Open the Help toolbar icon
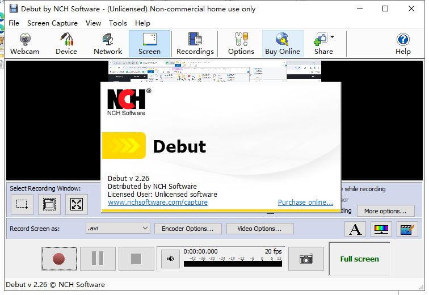Viewport: 429px width, 295px height. point(403,44)
